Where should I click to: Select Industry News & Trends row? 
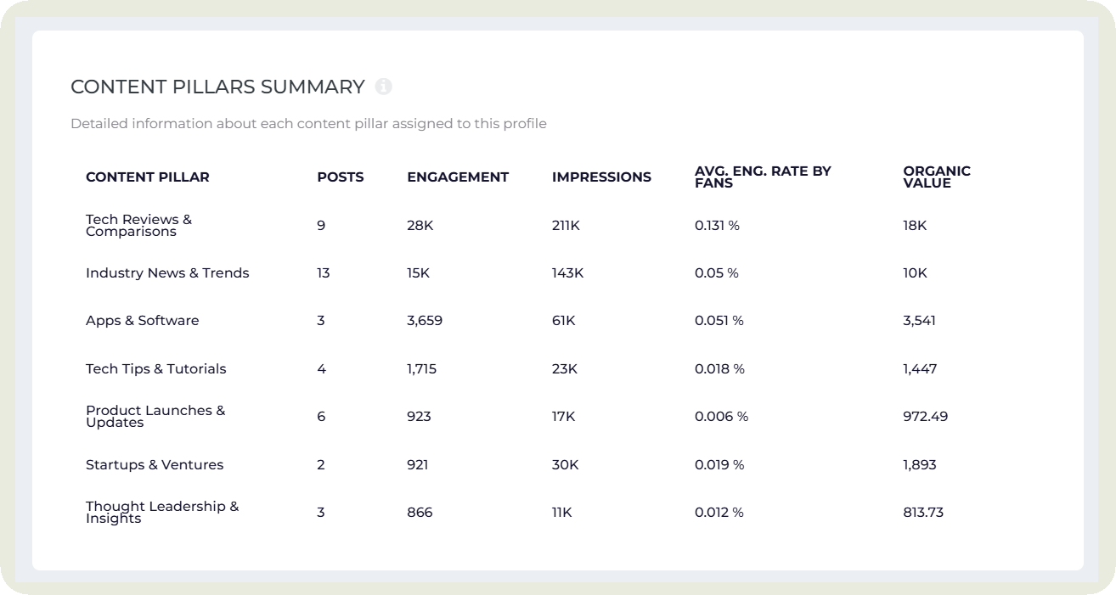click(167, 273)
